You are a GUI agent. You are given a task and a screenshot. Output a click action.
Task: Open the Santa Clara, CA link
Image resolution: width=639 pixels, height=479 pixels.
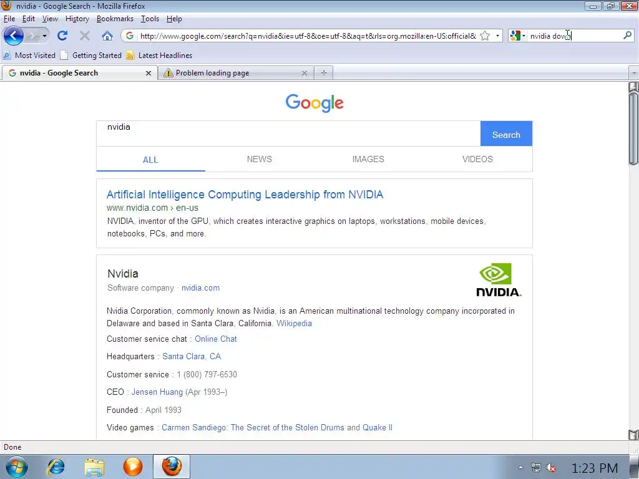(192, 356)
